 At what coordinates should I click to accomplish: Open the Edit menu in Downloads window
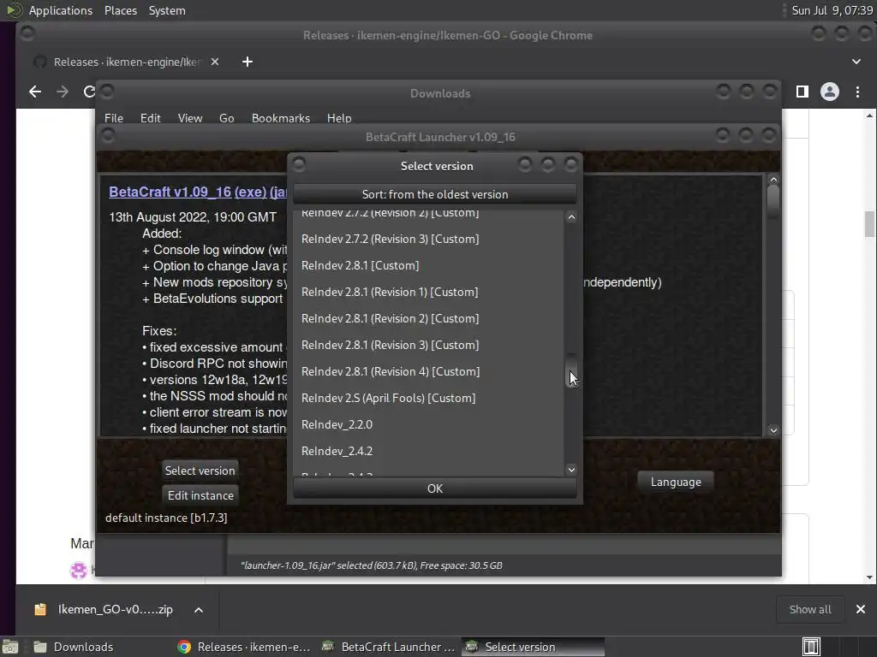150,118
